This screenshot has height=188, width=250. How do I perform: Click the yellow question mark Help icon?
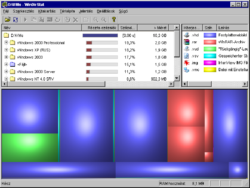114,19
